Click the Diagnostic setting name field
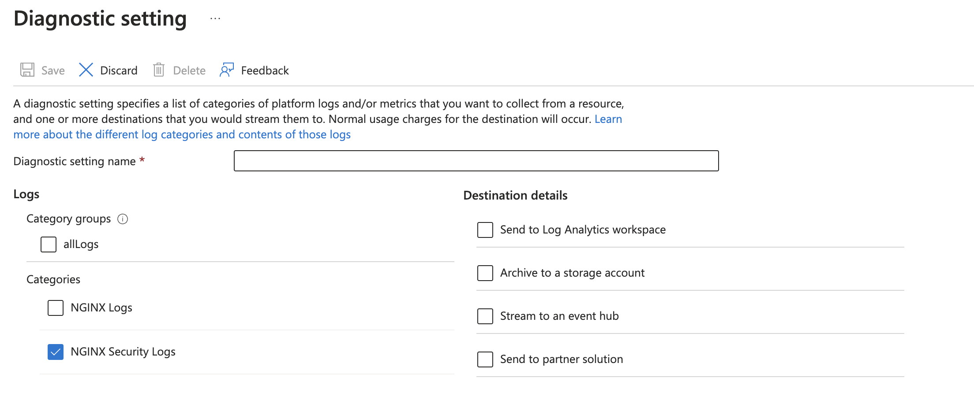This screenshot has width=974, height=400. pos(476,160)
